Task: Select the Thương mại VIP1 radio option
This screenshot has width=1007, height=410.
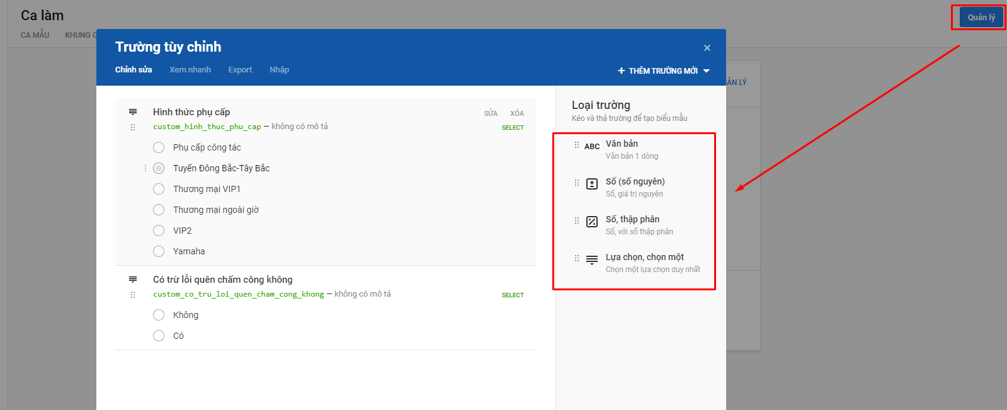Action: point(159,189)
